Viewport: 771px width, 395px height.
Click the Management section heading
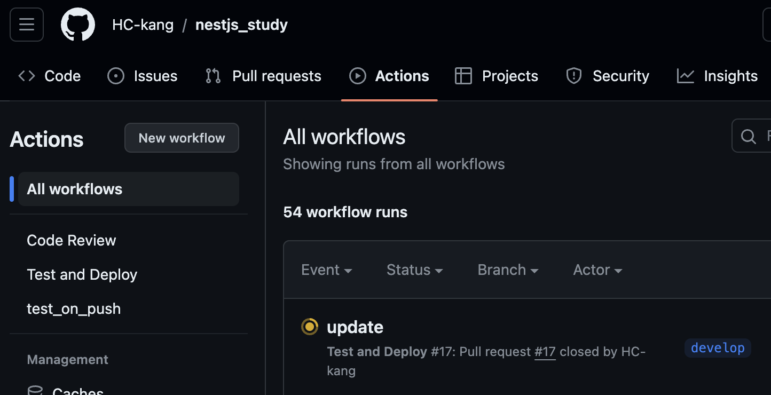tap(68, 360)
